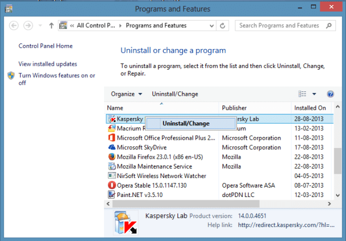This screenshot has height=241, width=346.
Task: Open the Organize dropdown menu
Action: click(x=126, y=94)
